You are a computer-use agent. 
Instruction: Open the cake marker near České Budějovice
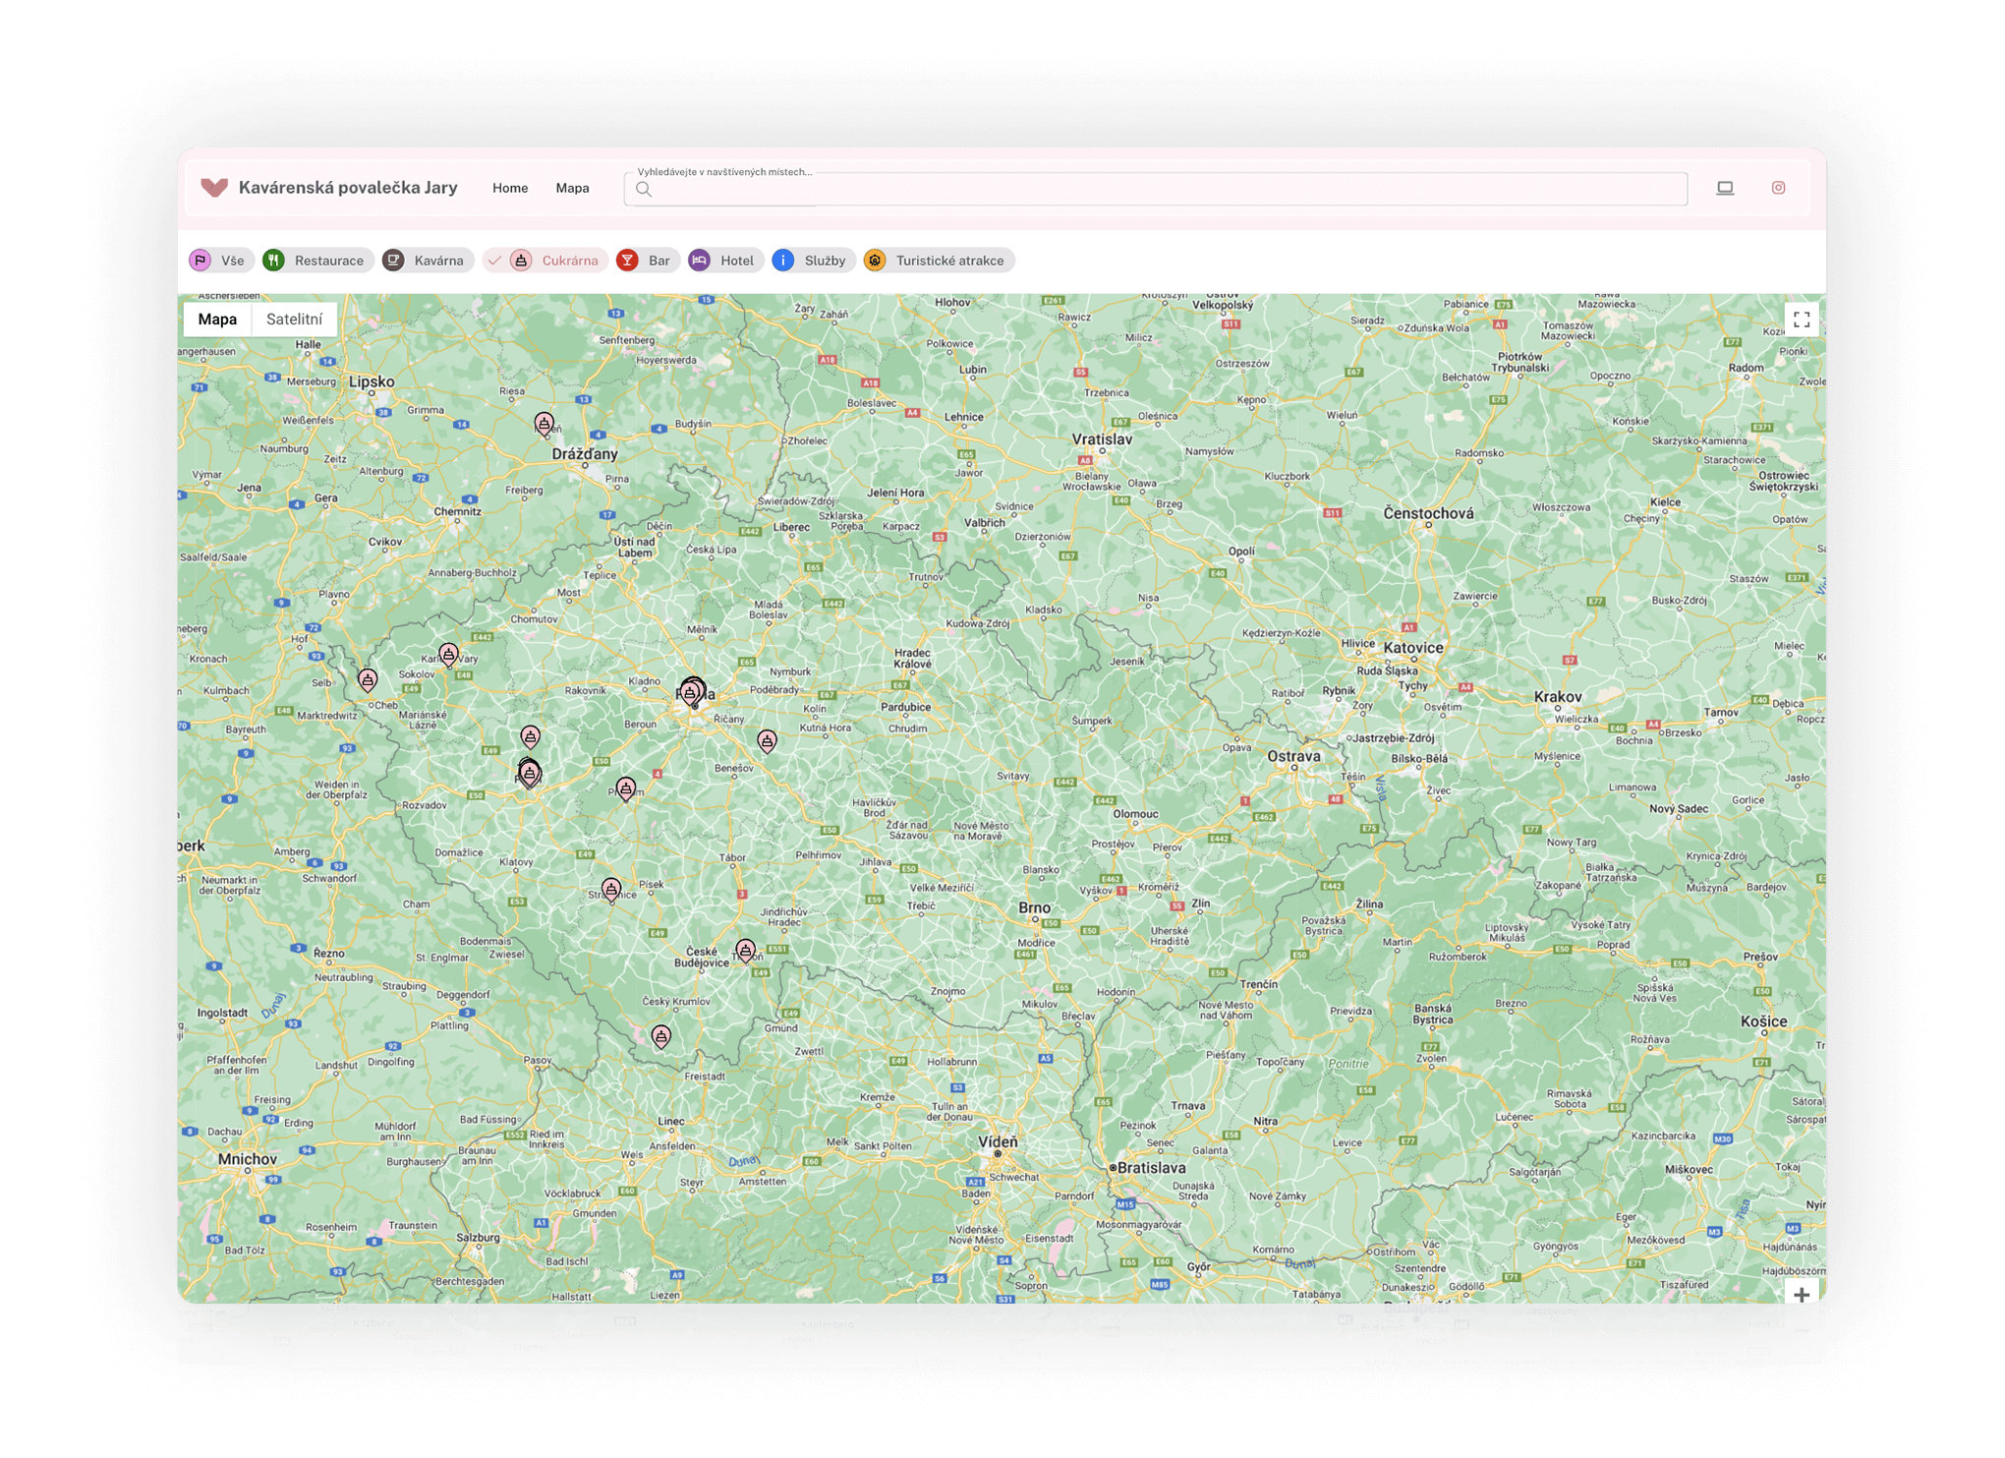pos(746,951)
